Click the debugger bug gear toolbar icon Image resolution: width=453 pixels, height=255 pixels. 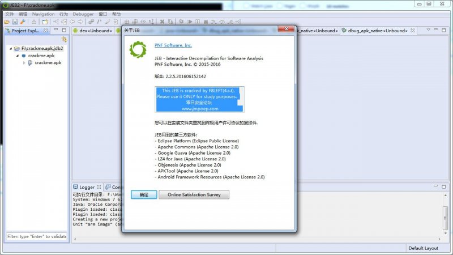coord(181,22)
